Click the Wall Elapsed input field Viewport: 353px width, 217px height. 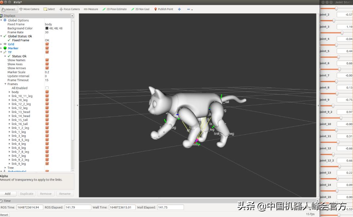pyautogui.click(x=170, y=207)
